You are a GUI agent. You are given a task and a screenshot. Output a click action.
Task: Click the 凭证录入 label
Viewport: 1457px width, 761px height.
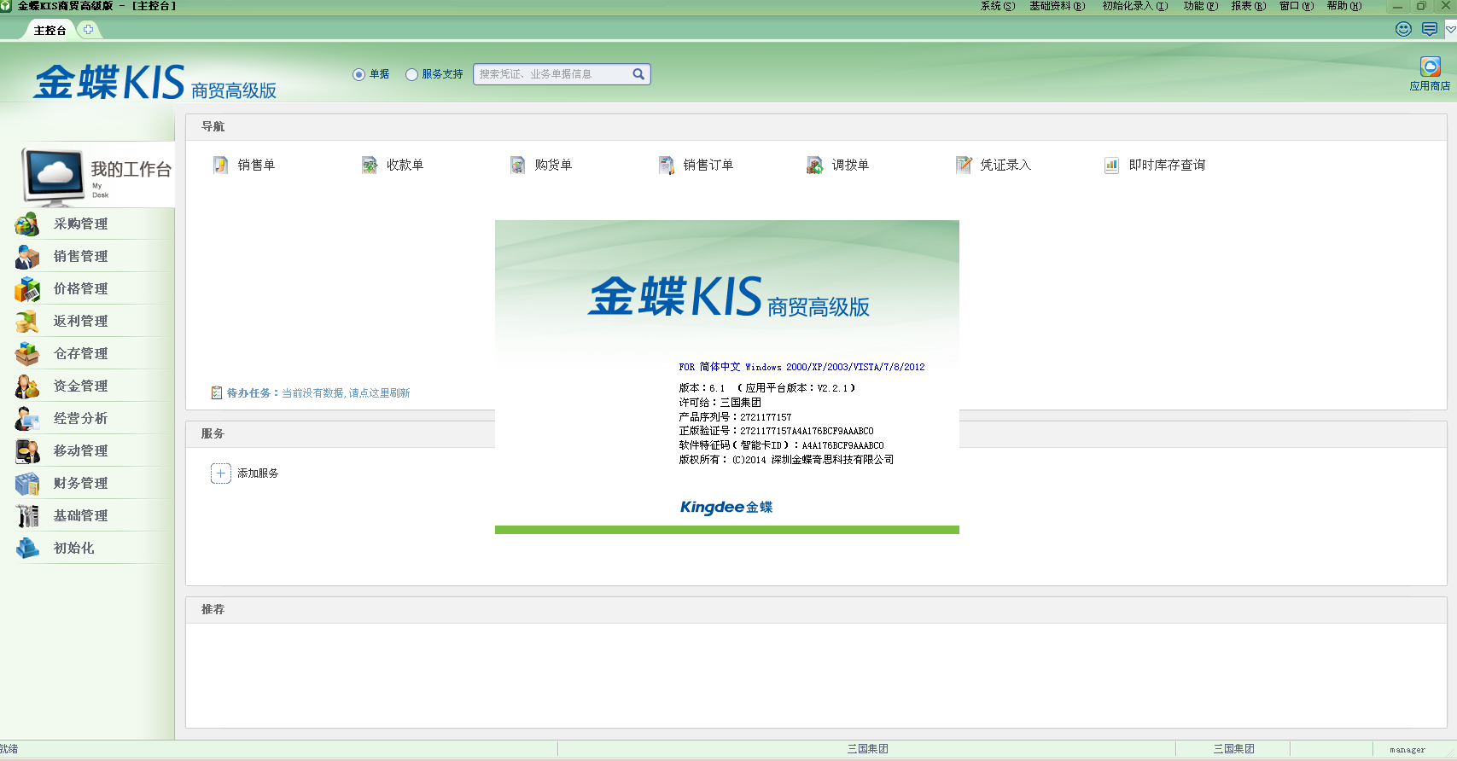(1005, 165)
